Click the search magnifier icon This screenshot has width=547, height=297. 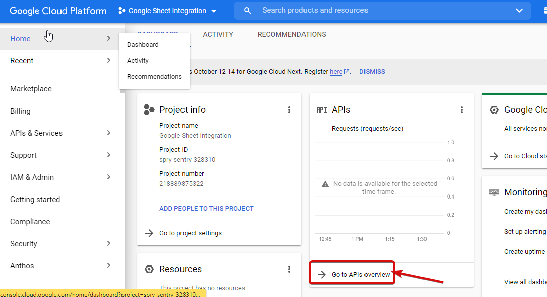(x=247, y=11)
